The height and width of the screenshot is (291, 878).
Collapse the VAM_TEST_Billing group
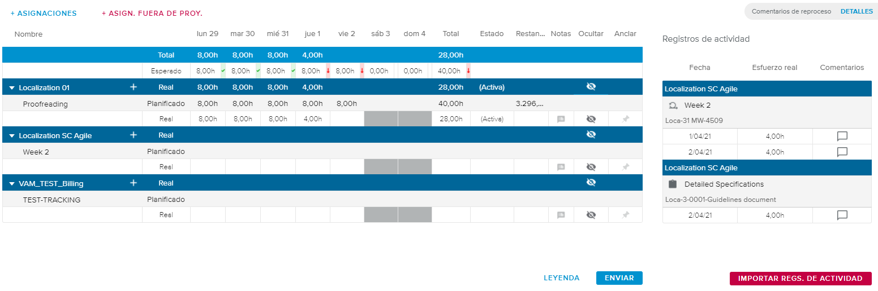click(x=12, y=184)
